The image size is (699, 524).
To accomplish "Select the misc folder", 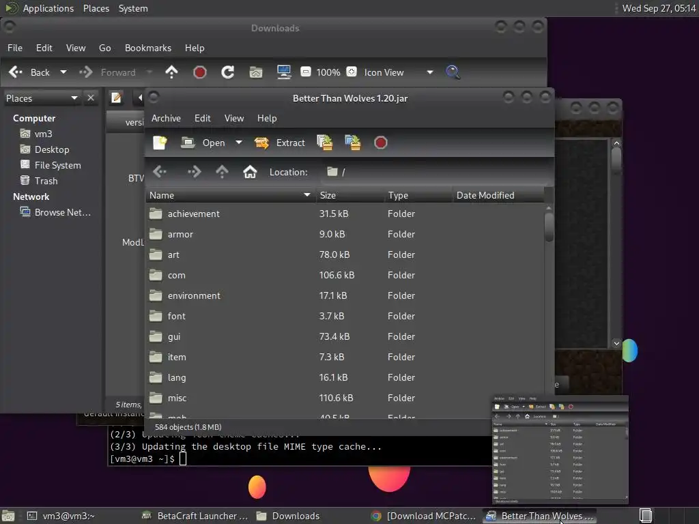I will pos(345,398).
